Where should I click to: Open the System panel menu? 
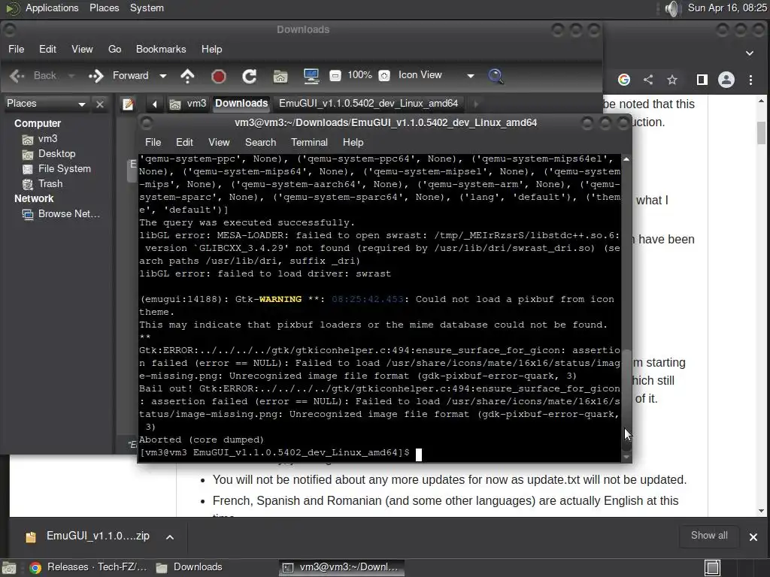[147, 8]
